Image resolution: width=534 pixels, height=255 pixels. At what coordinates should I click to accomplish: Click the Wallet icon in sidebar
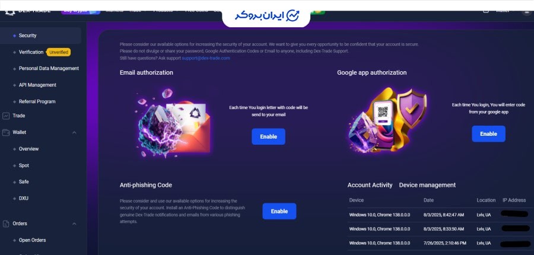coord(6,132)
